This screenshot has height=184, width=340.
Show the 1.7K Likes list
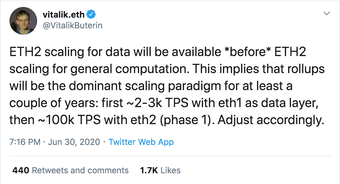tap(160, 170)
